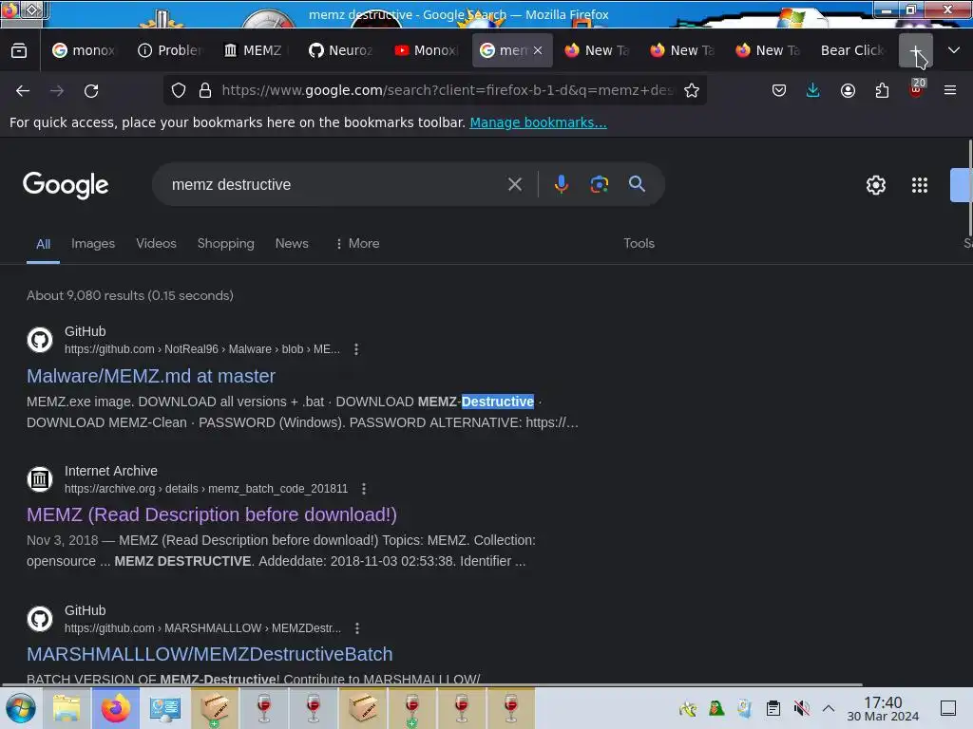
Task: Open options for MARSHMALLLOW GitHub result
Action: click(x=357, y=628)
